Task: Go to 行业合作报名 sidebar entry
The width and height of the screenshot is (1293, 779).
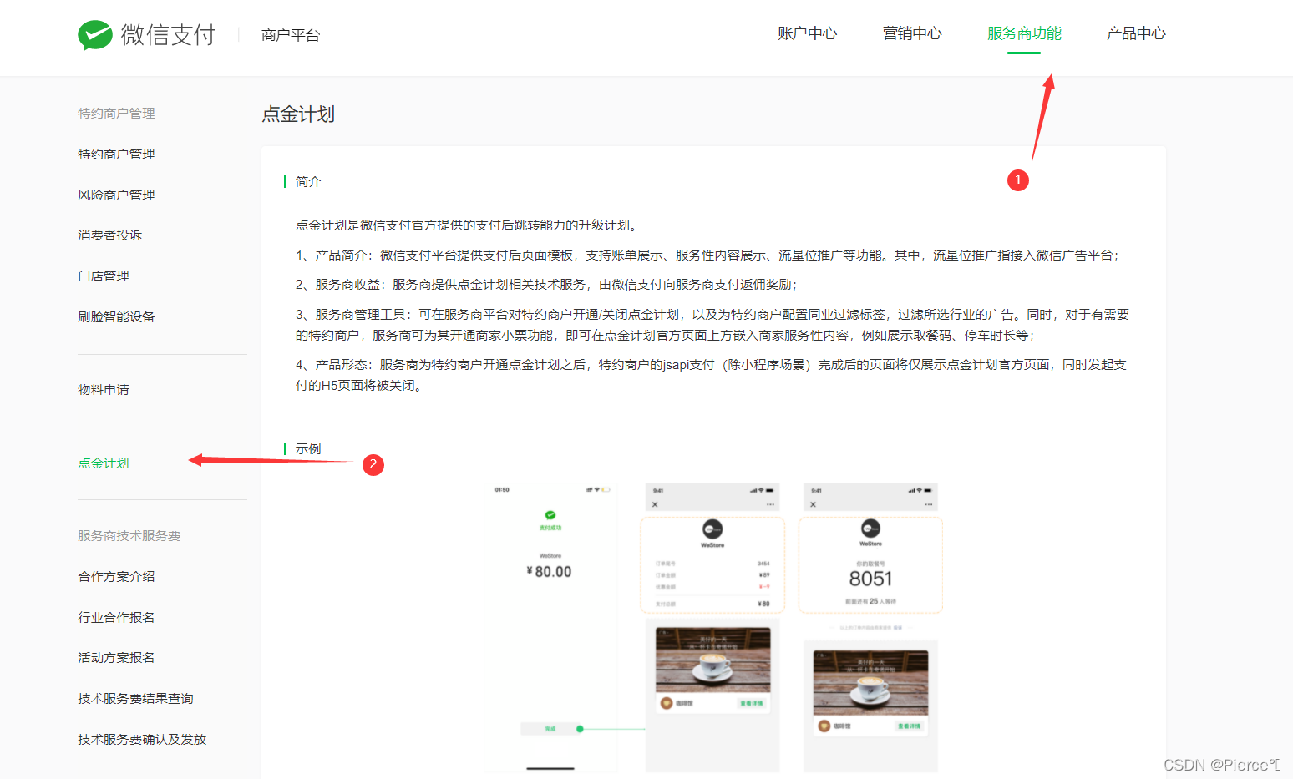Action: [116, 618]
